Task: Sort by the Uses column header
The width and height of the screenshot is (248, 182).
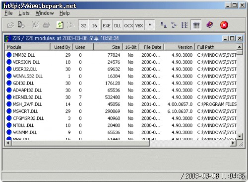Action: (x=83, y=47)
